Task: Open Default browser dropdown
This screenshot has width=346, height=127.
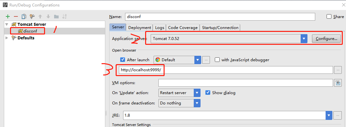Action: (178, 60)
